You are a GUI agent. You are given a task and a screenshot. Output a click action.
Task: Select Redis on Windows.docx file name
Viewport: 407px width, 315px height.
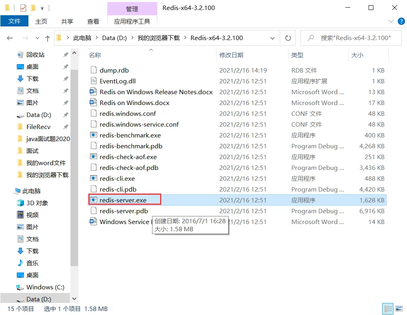tap(134, 103)
